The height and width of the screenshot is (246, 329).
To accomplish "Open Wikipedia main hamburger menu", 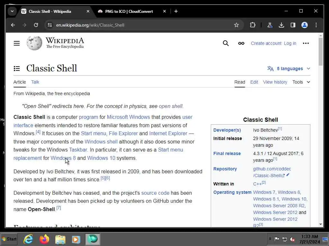I will pos(17,43).
